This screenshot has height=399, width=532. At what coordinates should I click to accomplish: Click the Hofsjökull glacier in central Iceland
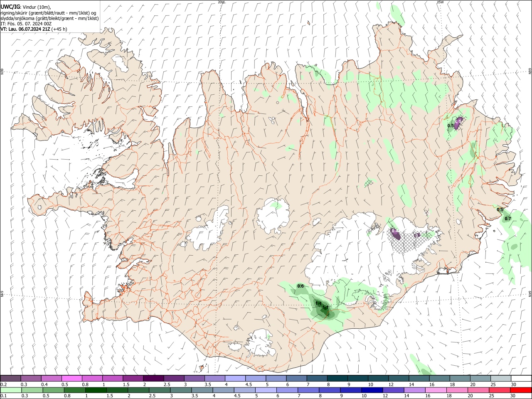click(x=273, y=216)
